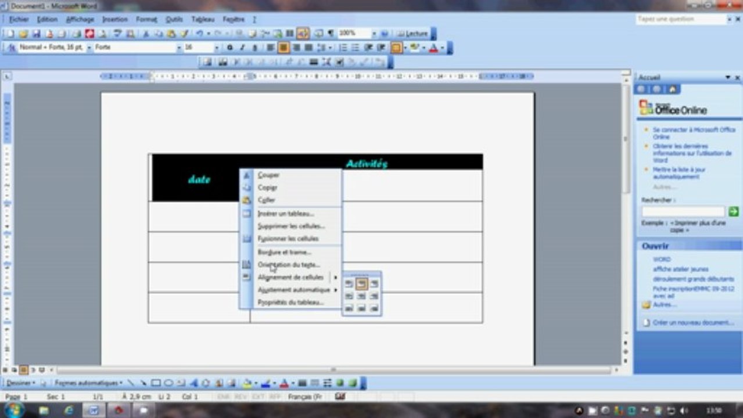Open the font name Forte dropdown
The height and width of the screenshot is (418, 743).
click(179, 48)
